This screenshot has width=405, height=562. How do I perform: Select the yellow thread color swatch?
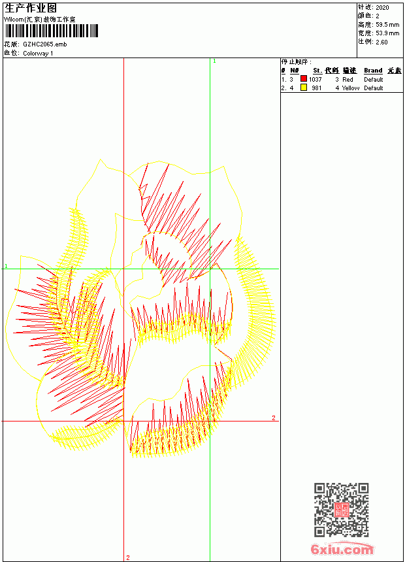(x=304, y=87)
